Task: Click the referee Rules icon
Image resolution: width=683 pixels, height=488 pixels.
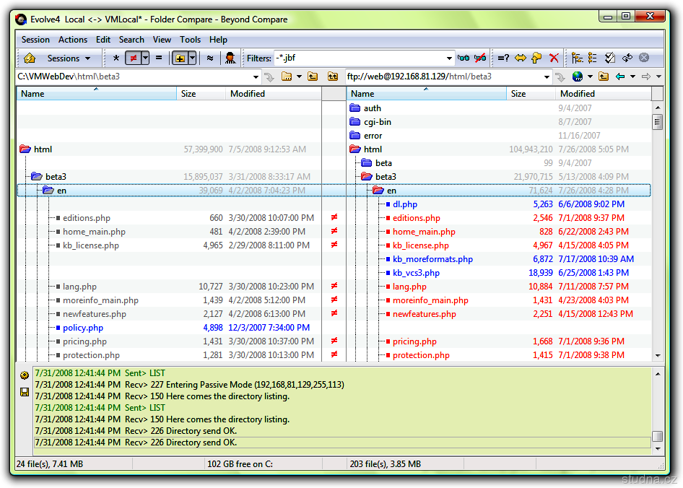Action: [230, 58]
